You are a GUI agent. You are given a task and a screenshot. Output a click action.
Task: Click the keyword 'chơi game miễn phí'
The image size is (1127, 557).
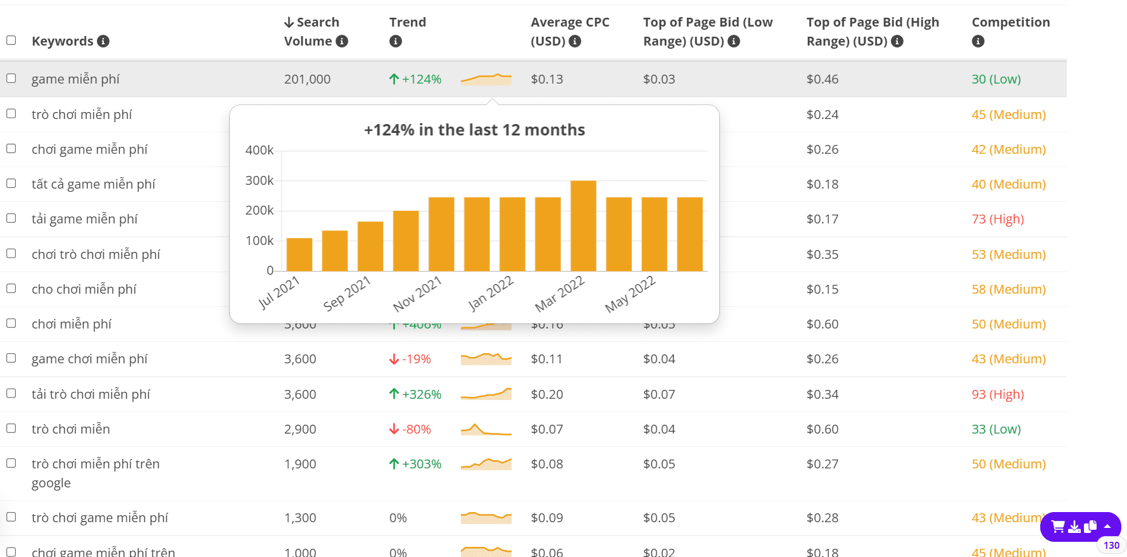pyautogui.click(x=89, y=149)
